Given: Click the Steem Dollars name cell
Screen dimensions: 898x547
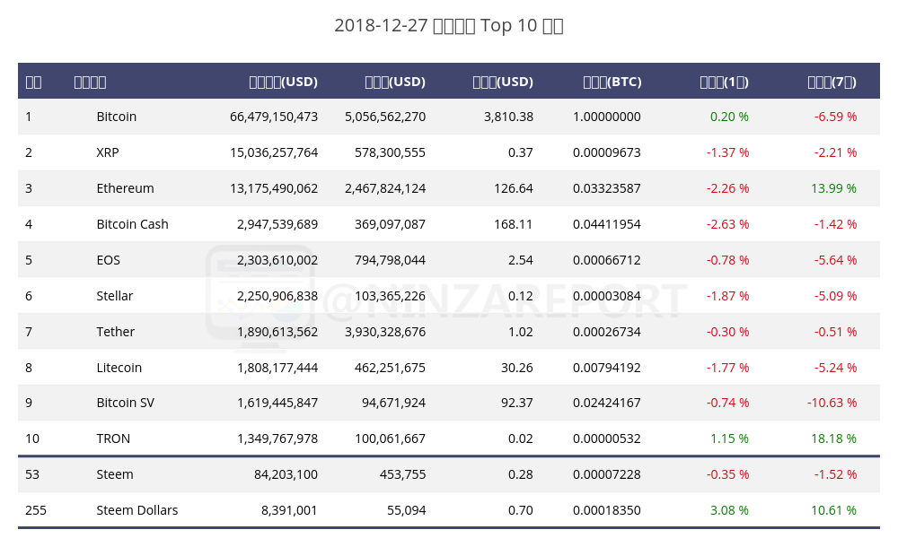Looking at the screenshot, I should click(136, 510).
